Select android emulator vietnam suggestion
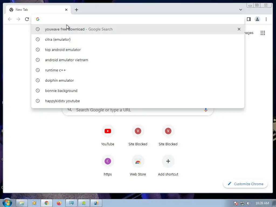The width and height of the screenshot is (276, 207). [x=138, y=60]
